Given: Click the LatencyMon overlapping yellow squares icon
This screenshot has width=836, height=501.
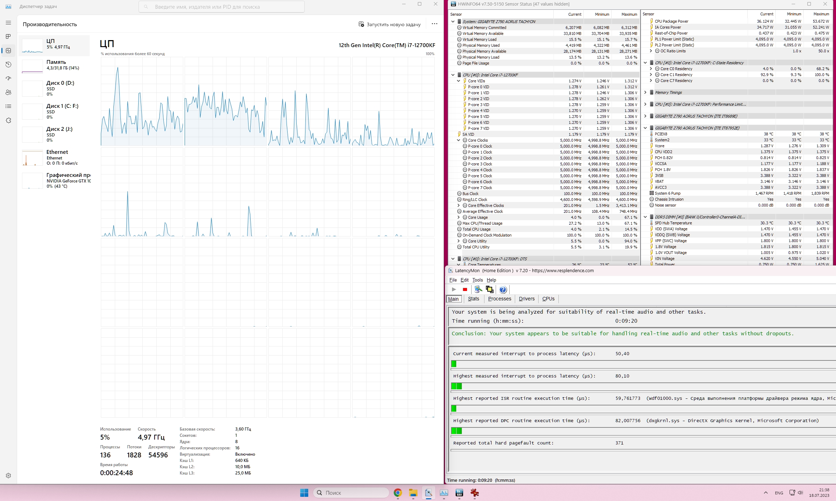Looking at the screenshot, I should tap(489, 290).
